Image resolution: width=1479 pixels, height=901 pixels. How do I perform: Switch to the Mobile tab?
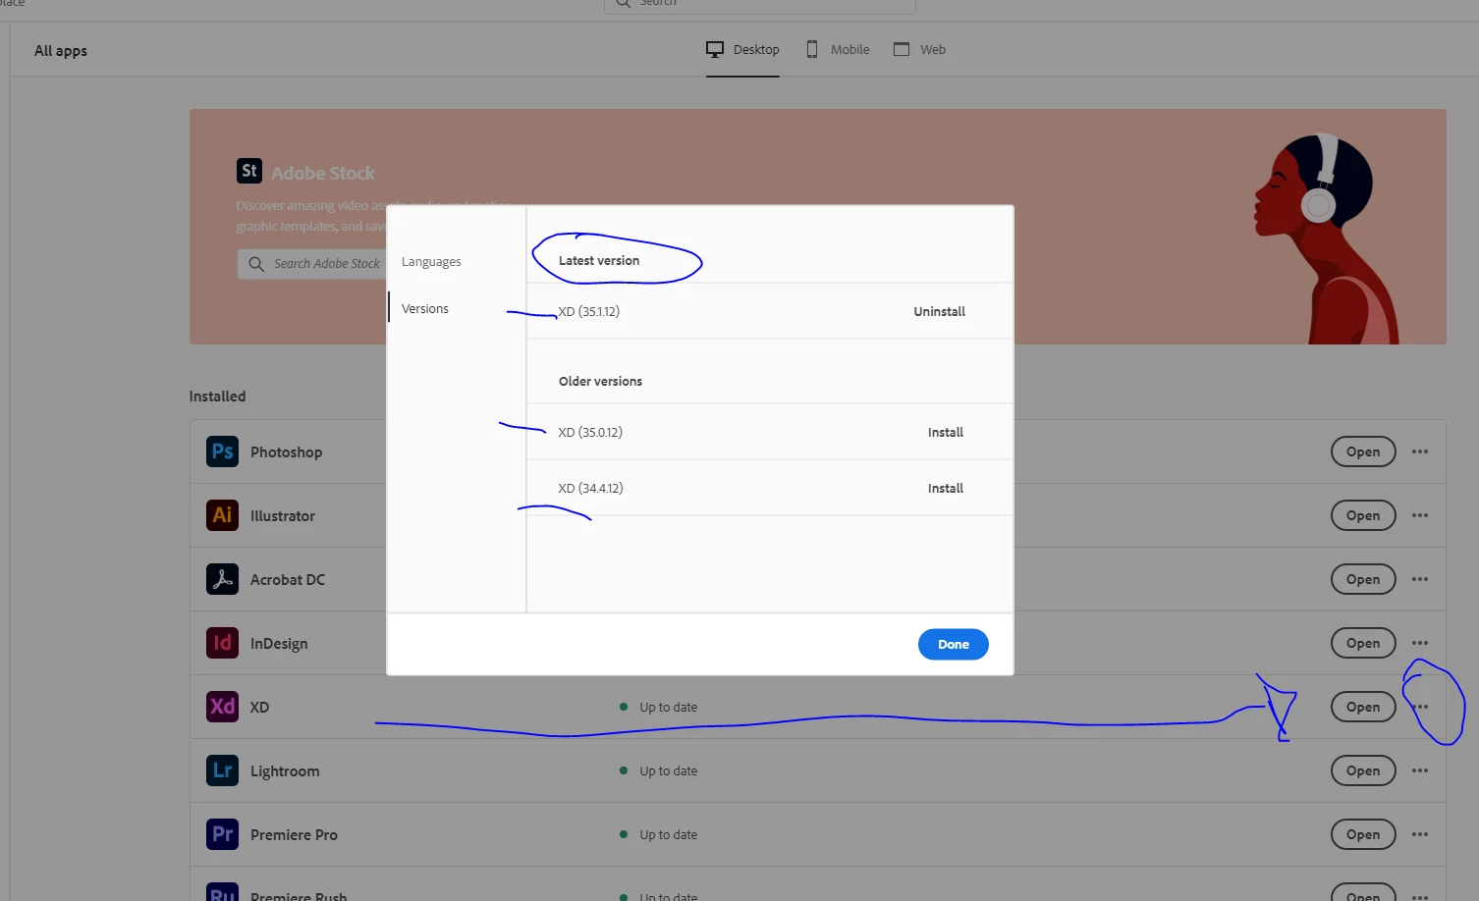point(838,49)
